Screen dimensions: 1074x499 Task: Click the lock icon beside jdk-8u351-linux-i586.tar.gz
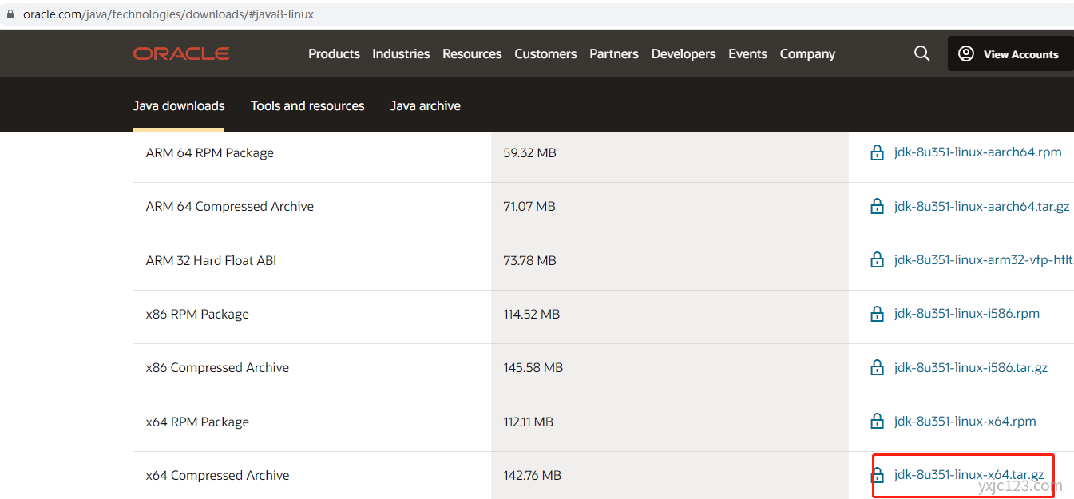coord(877,367)
